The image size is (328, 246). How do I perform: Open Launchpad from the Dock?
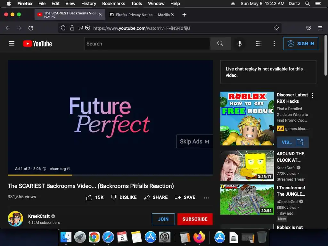(x=80, y=237)
